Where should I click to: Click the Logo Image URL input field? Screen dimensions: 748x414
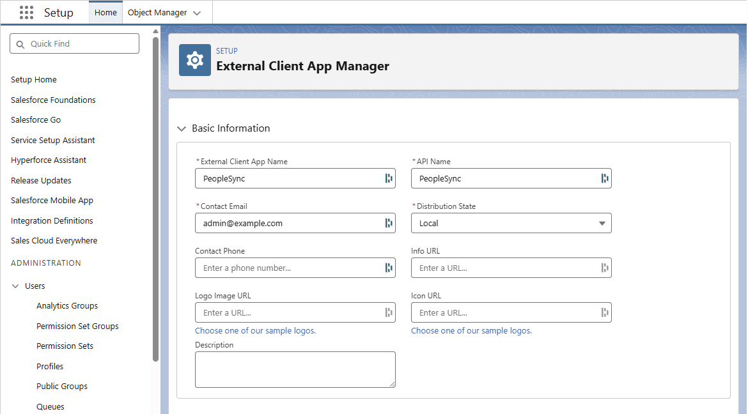point(295,313)
